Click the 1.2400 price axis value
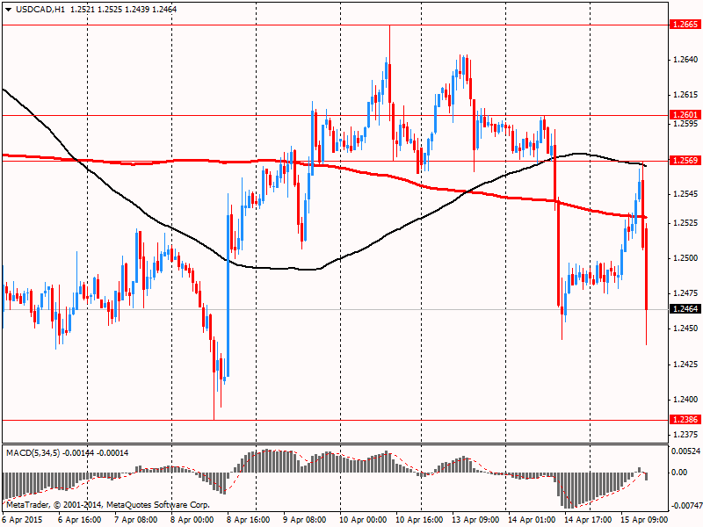The height and width of the screenshot is (527, 703). tap(685, 400)
